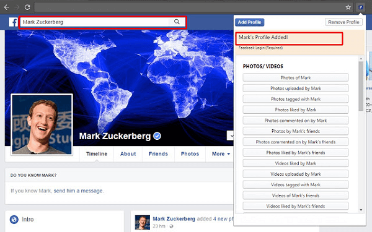Open Photos by Mark's friends
Screen dimensions: 372x232
pyautogui.click(x=296, y=131)
